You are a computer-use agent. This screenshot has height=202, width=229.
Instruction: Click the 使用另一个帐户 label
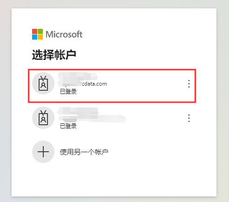[84, 152]
